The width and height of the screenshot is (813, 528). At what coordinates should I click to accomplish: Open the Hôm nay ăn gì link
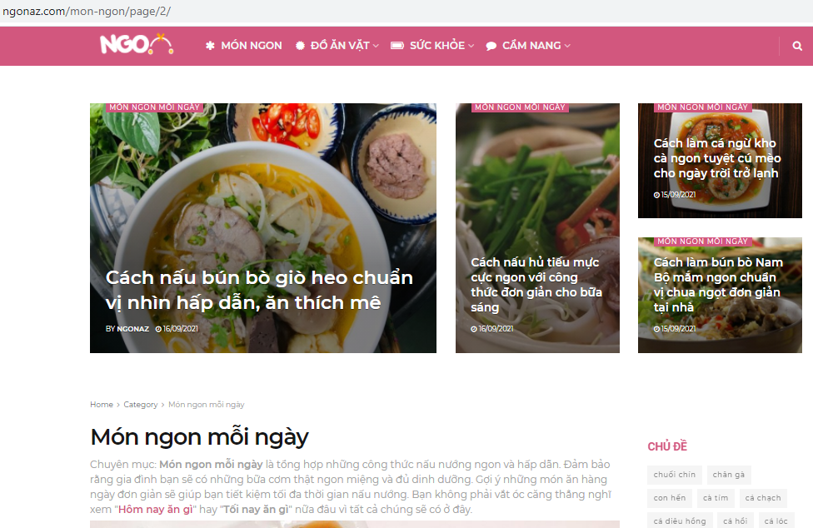point(156,510)
